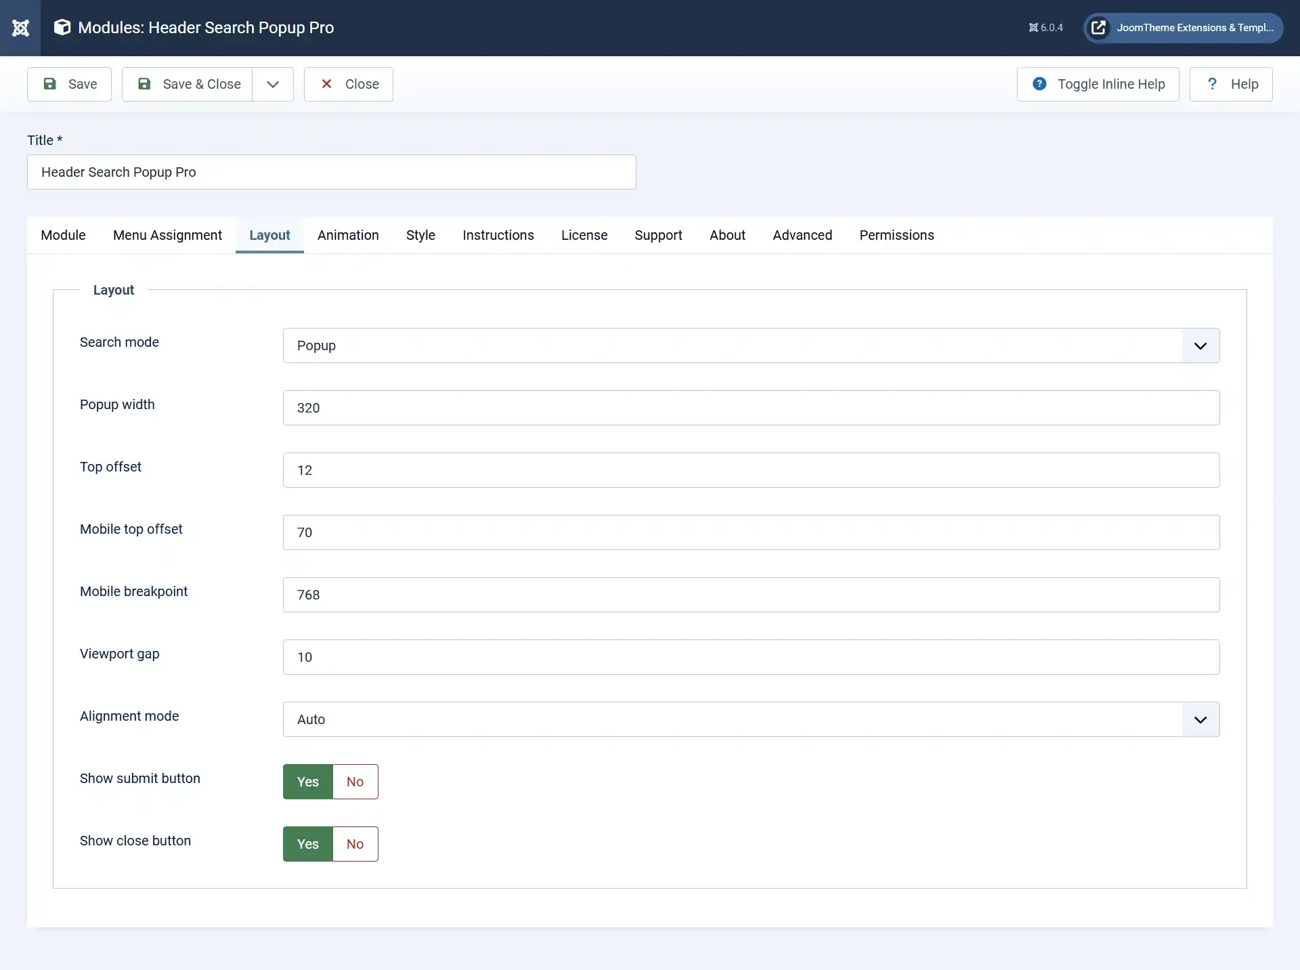
Task: Open the Alignment mode dropdown
Action: click(x=1200, y=719)
